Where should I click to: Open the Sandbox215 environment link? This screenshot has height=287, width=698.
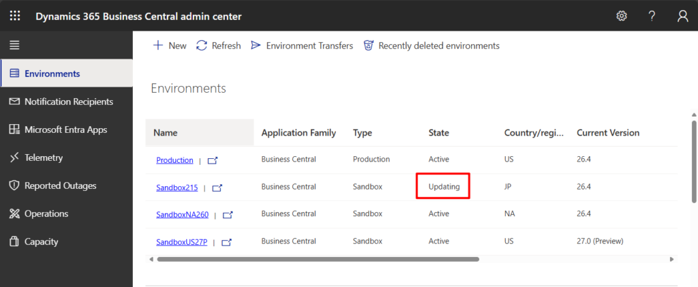(177, 187)
